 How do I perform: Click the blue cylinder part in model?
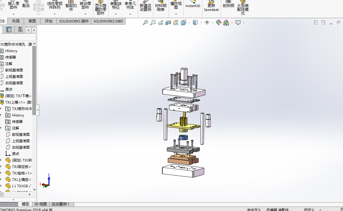pos(183,138)
